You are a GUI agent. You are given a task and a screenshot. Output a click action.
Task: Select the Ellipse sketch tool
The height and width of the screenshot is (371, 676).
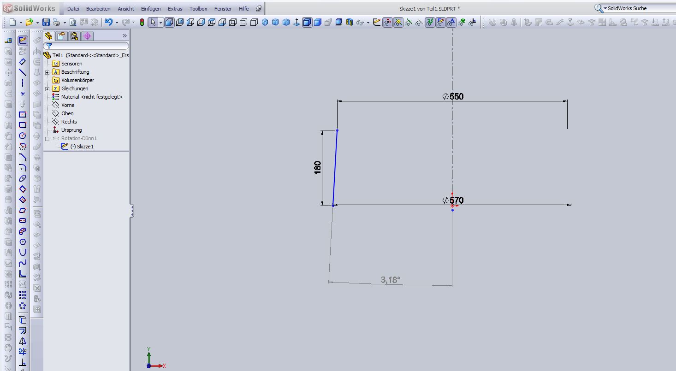(x=23, y=178)
